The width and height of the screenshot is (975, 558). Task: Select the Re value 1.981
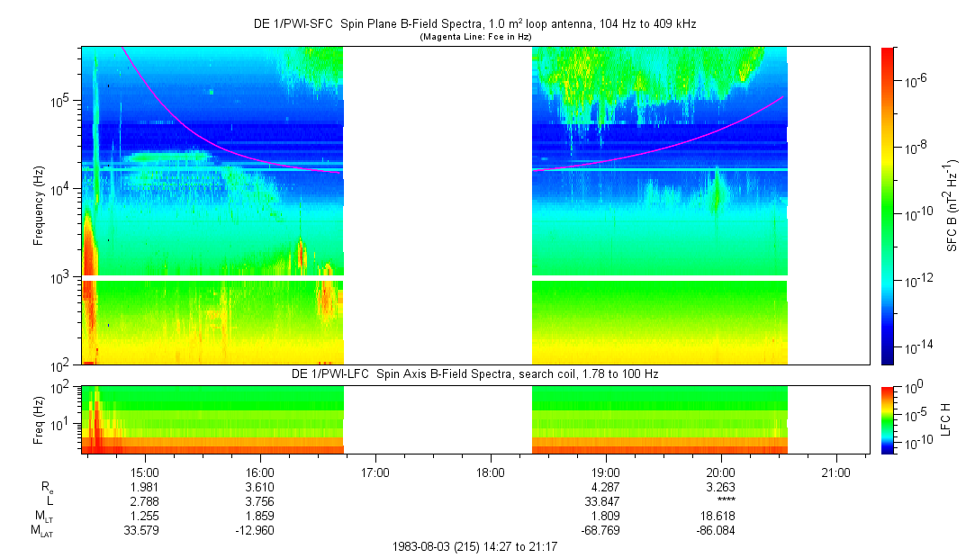pos(145,487)
